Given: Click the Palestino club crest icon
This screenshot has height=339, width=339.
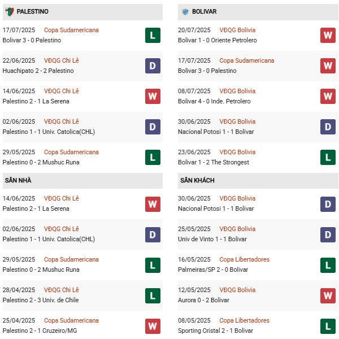Looking at the screenshot, I should coord(9,11).
